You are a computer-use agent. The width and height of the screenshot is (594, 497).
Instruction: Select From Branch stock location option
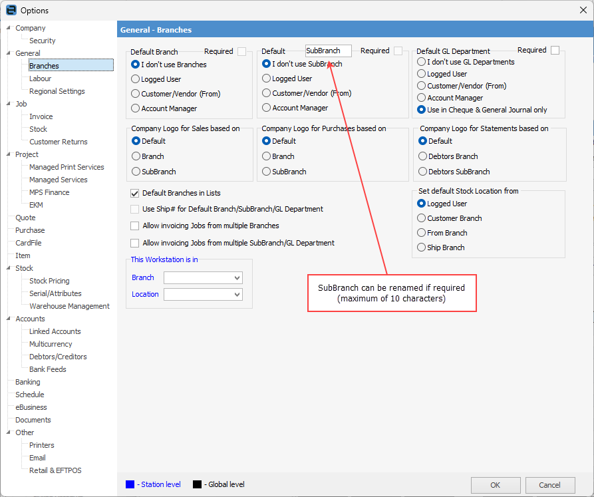421,233
